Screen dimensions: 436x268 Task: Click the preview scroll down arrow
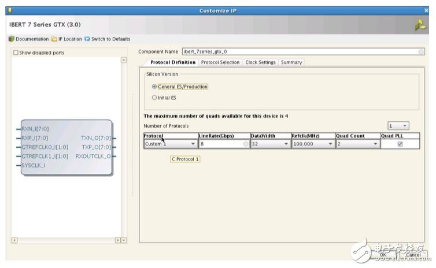tap(124, 240)
